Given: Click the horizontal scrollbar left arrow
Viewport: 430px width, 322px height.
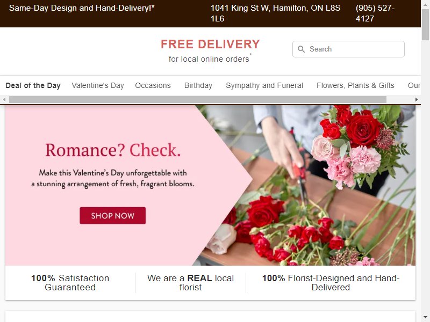Looking at the screenshot, I should coord(4,100).
